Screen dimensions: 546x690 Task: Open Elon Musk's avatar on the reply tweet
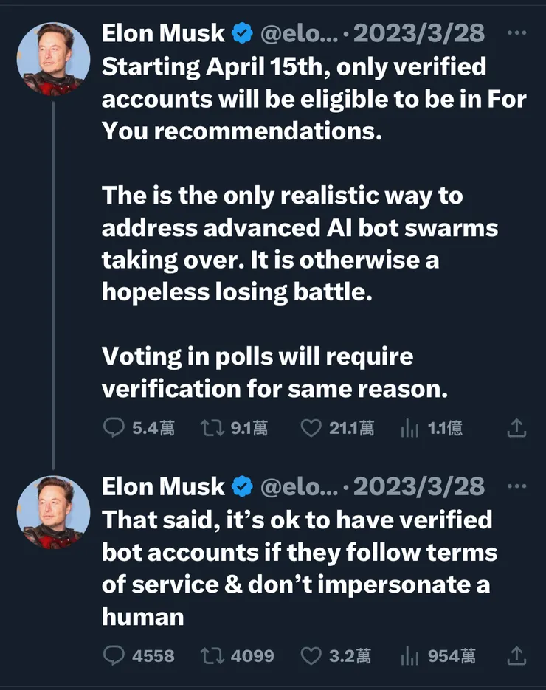[52, 512]
